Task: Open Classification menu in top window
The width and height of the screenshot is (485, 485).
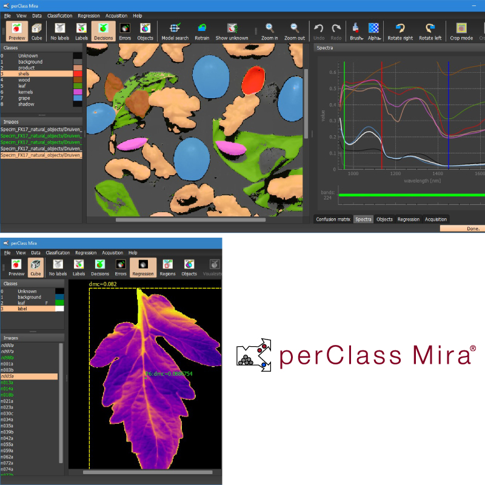Action: [59, 16]
